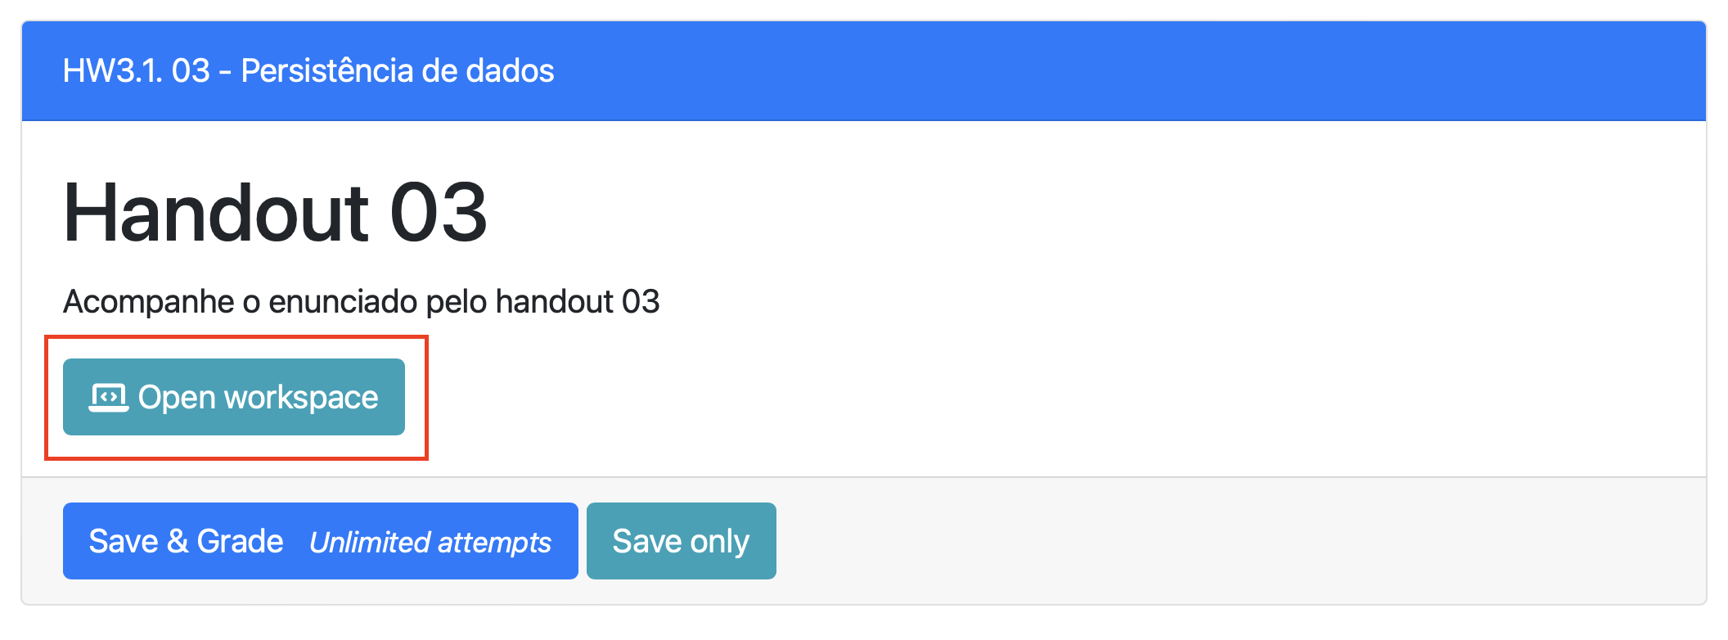Click the word 'workspace' on the teal button
Viewport: 1728px width, 640px height.
pyautogui.click(x=301, y=398)
